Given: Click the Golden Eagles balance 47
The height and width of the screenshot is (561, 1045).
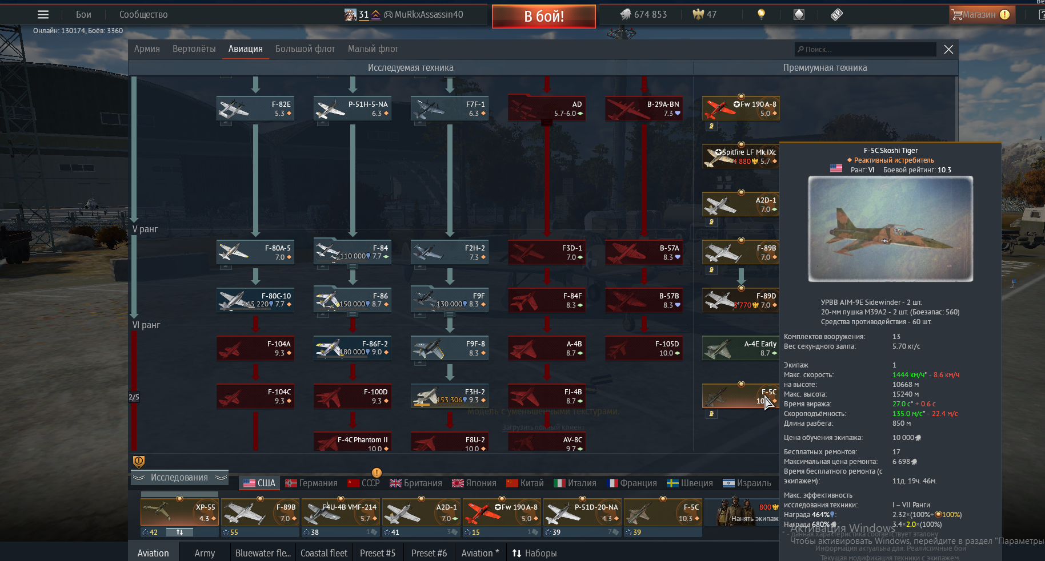Looking at the screenshot, I should tap(704, 14).
